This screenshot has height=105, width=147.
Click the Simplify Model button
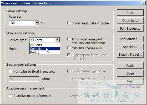tap(130, 54)
